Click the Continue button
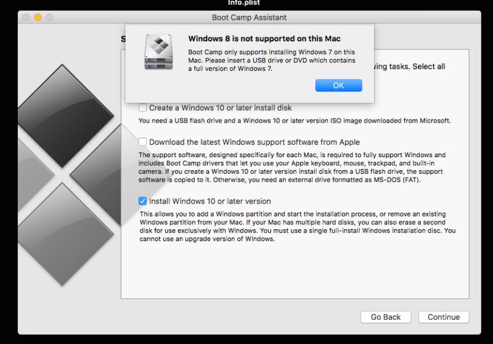This screenshot has height=344, width=493. point(444,317)
